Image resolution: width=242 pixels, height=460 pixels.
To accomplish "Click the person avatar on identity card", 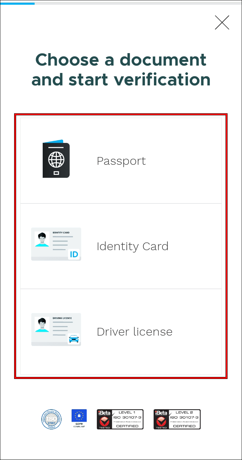I will coord(42,239).
